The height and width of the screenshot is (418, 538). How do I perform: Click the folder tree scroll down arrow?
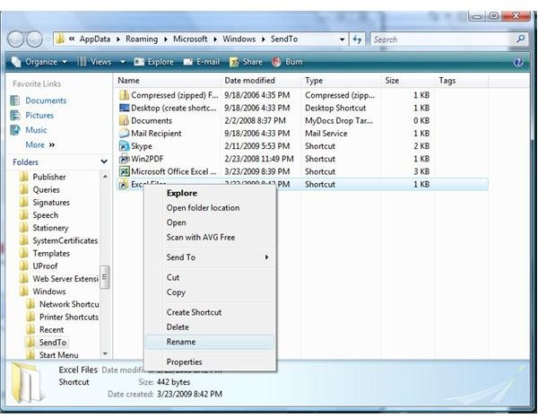tap(105, 353)
